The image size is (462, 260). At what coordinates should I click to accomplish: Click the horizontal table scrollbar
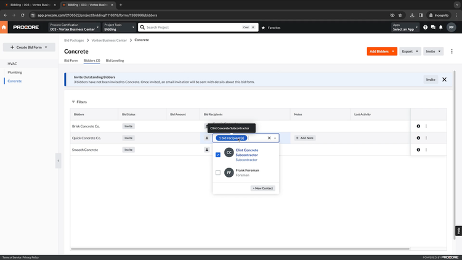tap(240, 249)
